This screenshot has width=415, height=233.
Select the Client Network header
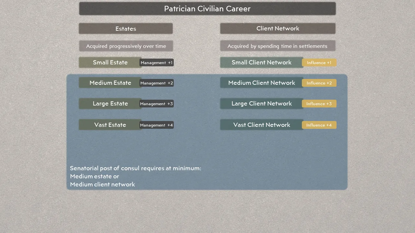pos(278,28)
